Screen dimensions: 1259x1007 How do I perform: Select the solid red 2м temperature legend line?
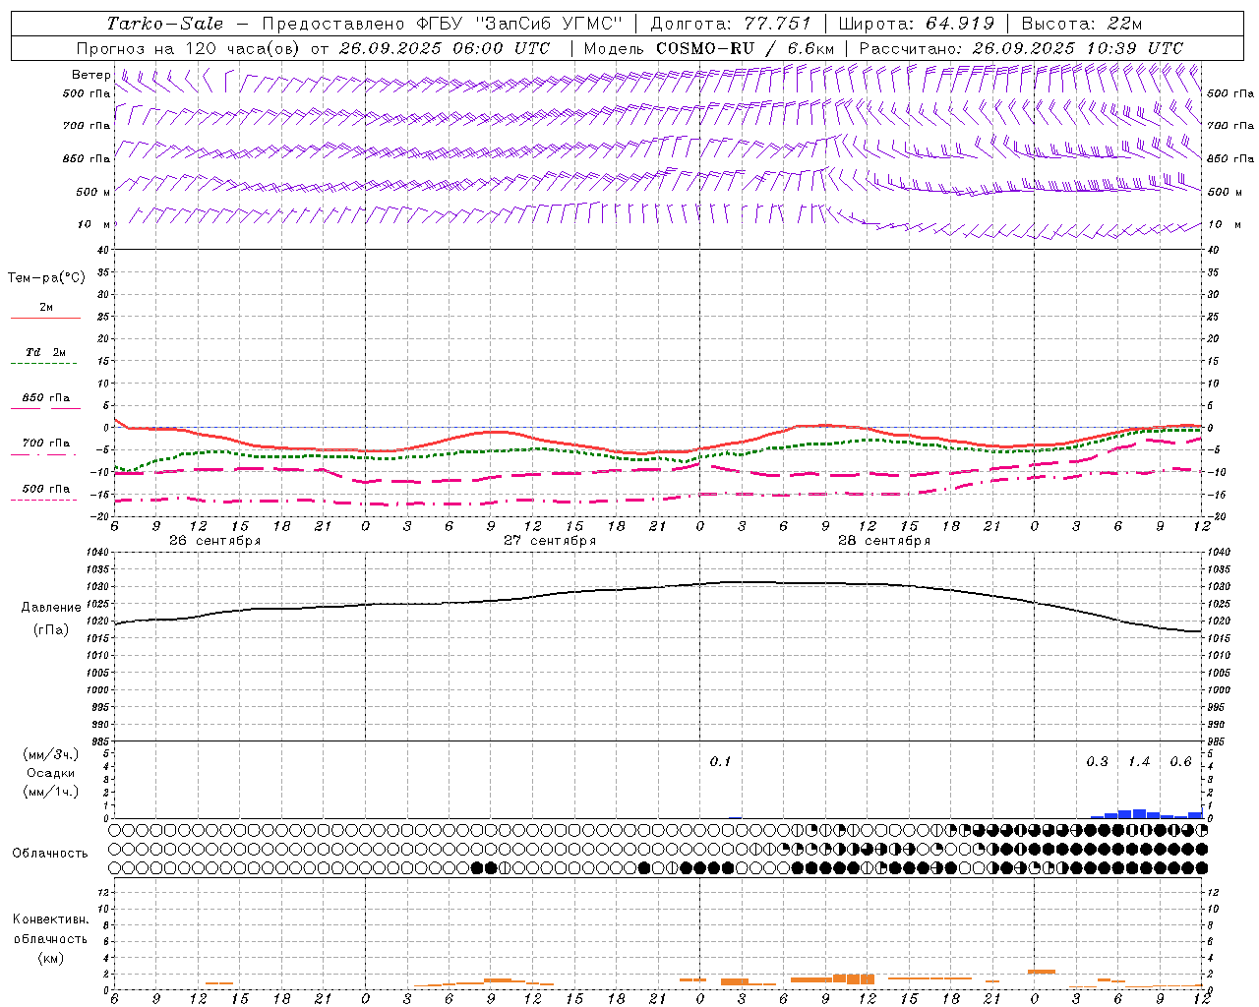coord(45,318)
